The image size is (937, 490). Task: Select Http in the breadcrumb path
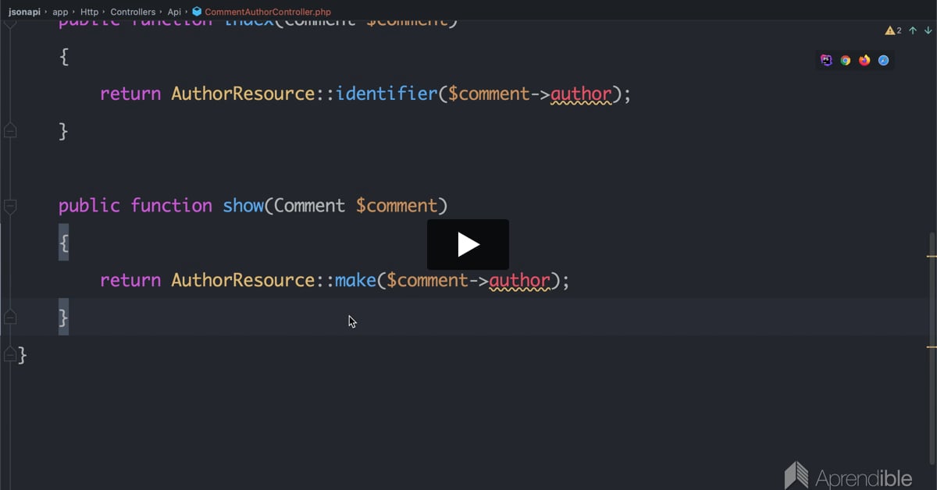(89, 12)
